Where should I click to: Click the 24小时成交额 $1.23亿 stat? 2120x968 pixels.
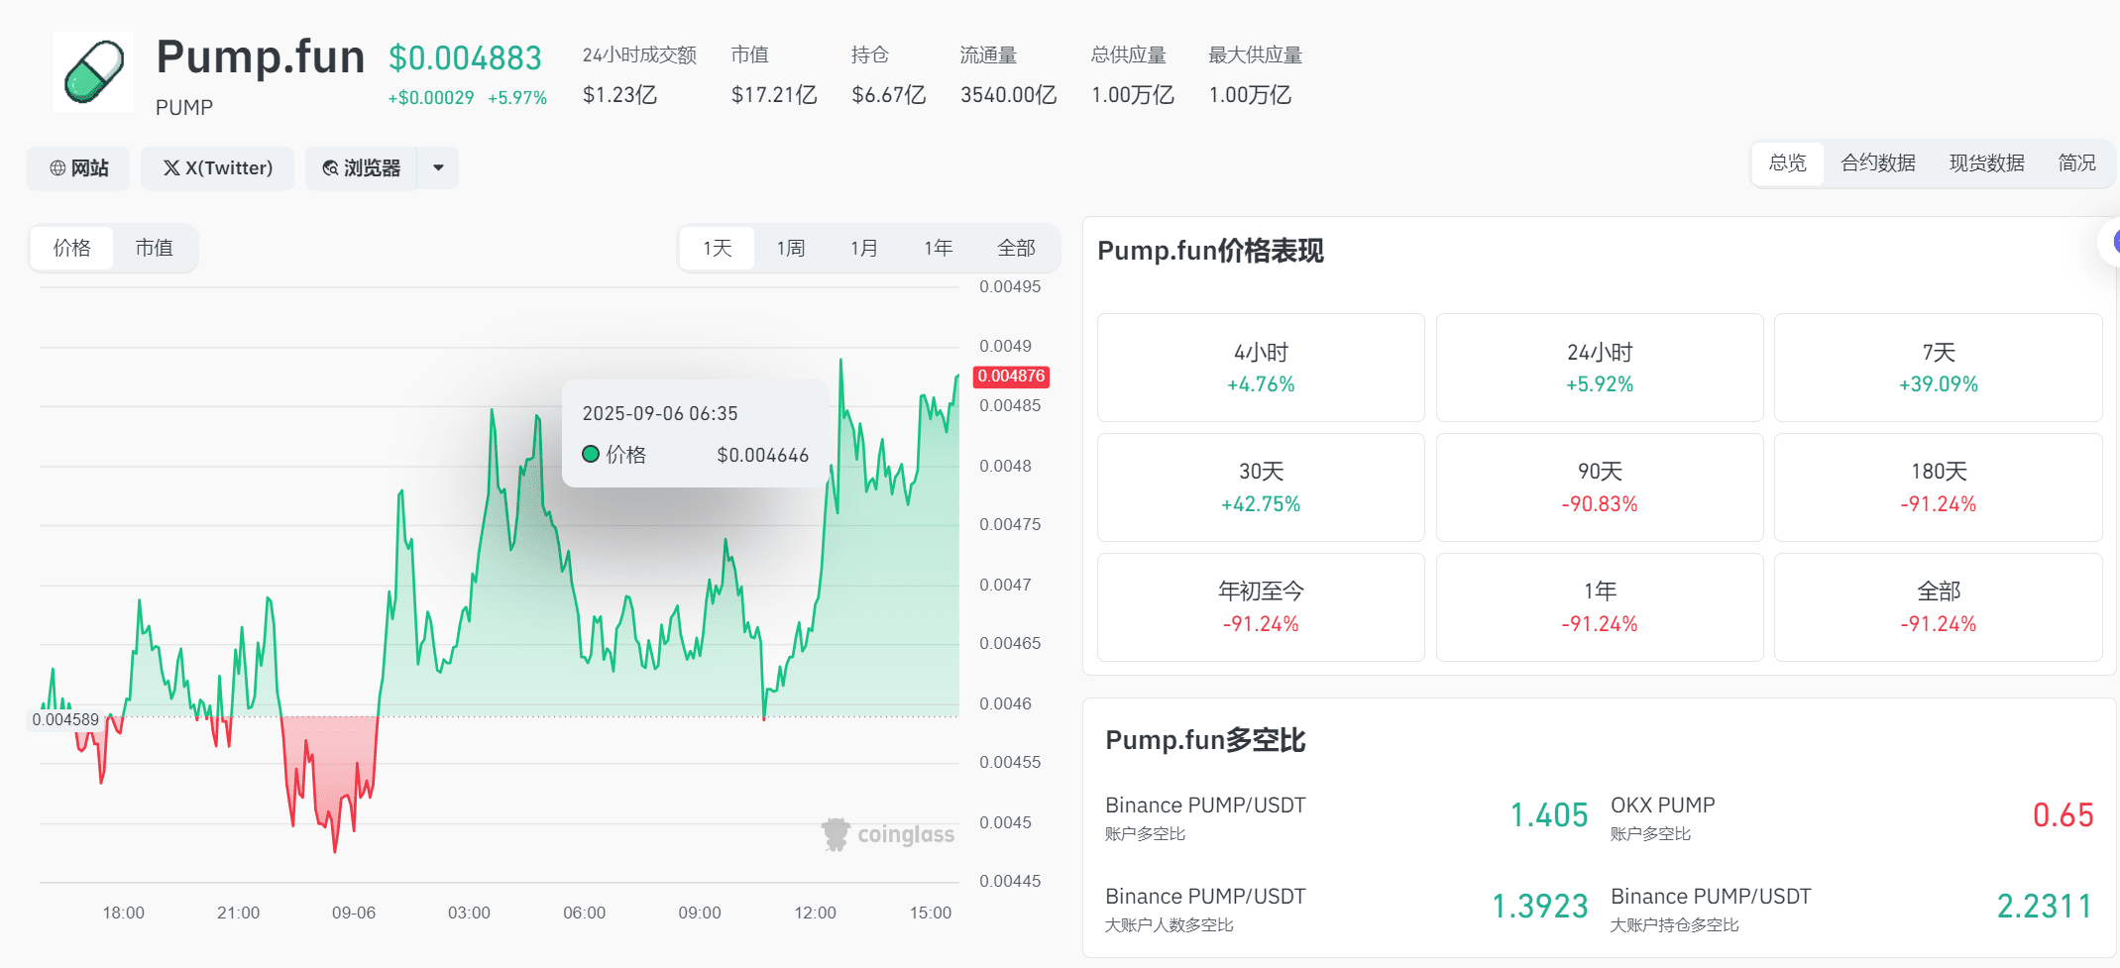tap(639, 75)
